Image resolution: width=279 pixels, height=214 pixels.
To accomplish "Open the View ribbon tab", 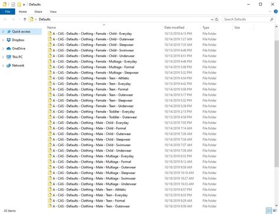I will (x=53, y=12).
